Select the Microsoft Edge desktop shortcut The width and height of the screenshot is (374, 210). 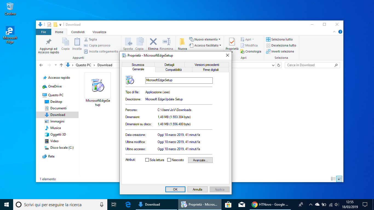pos(10,35)
